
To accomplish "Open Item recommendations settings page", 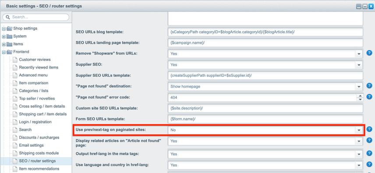I will point(39,169).
